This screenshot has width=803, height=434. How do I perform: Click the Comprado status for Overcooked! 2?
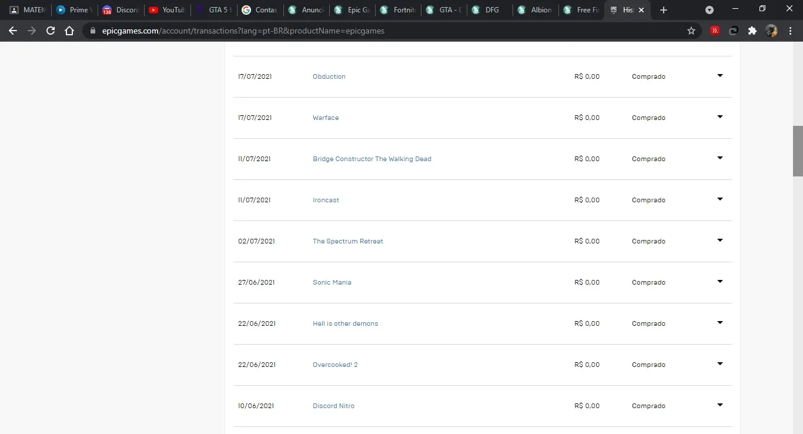pyautogui.click(x=648, y=365)
